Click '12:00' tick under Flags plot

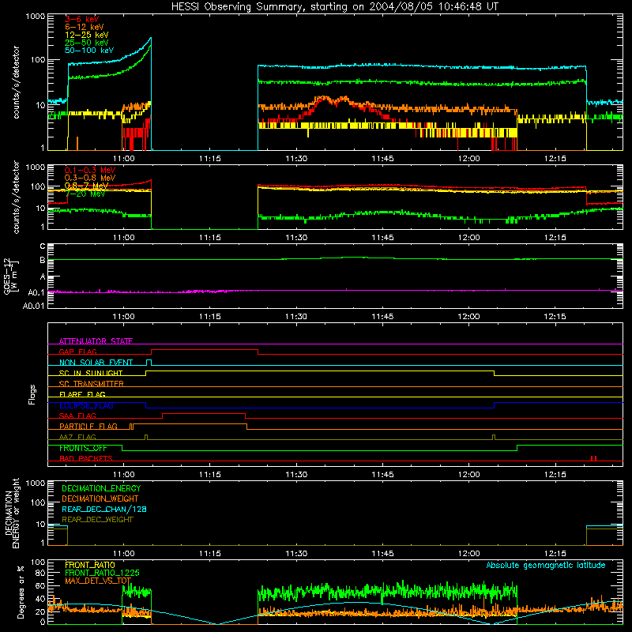(x=468, y=475)
